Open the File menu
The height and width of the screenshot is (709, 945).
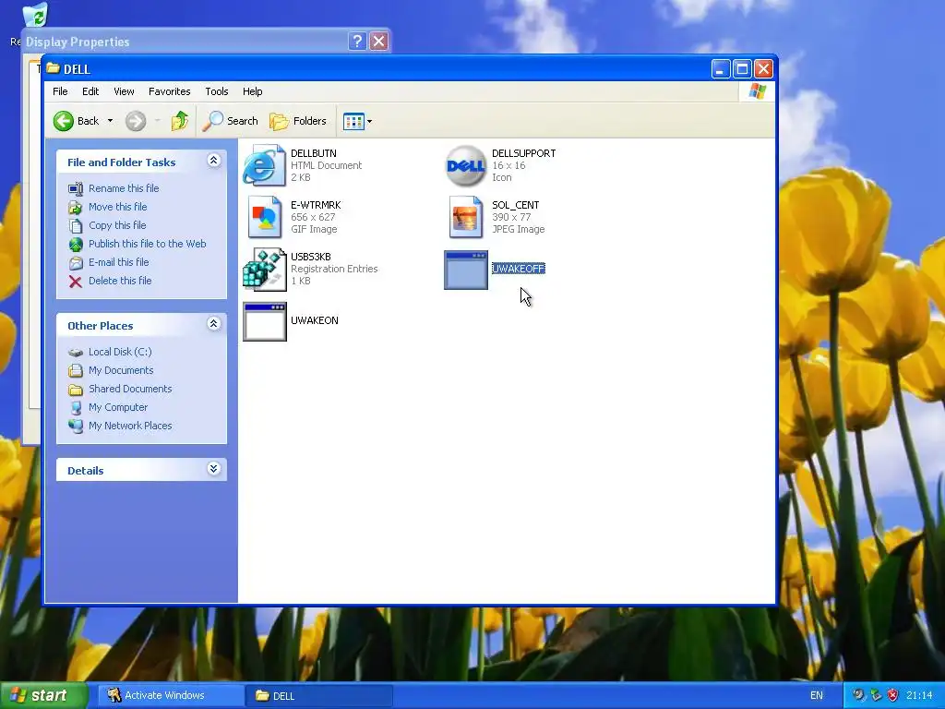[x=60, y=91]
